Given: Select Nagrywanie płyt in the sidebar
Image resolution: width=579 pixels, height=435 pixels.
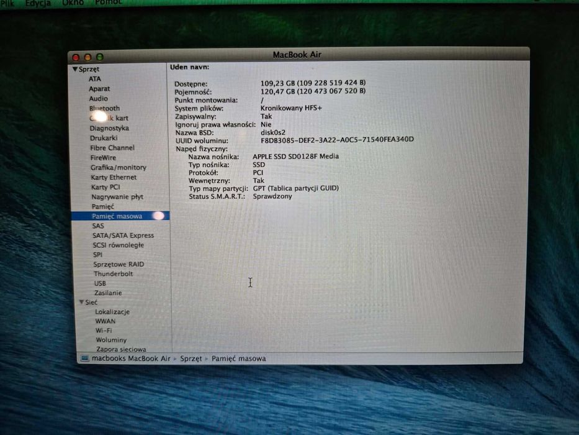Looking at the screenshot, I should 117,197.
